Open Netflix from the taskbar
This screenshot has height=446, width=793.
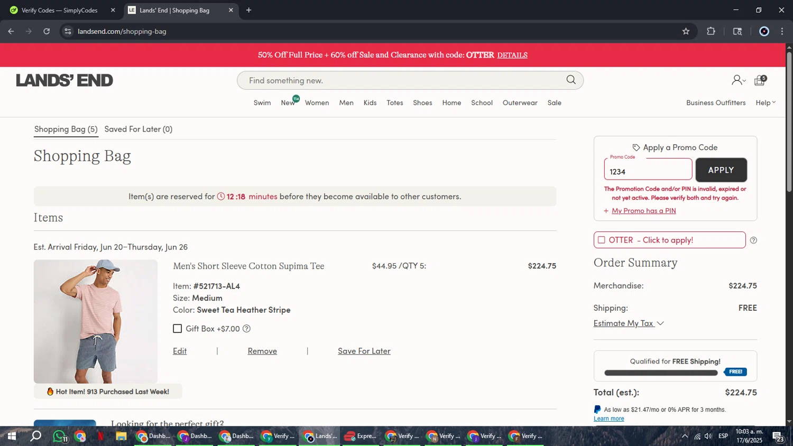pos(100,436)
